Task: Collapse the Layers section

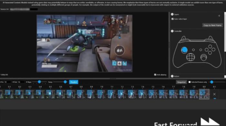Action: pyautogui.click(x=172, y=14)
